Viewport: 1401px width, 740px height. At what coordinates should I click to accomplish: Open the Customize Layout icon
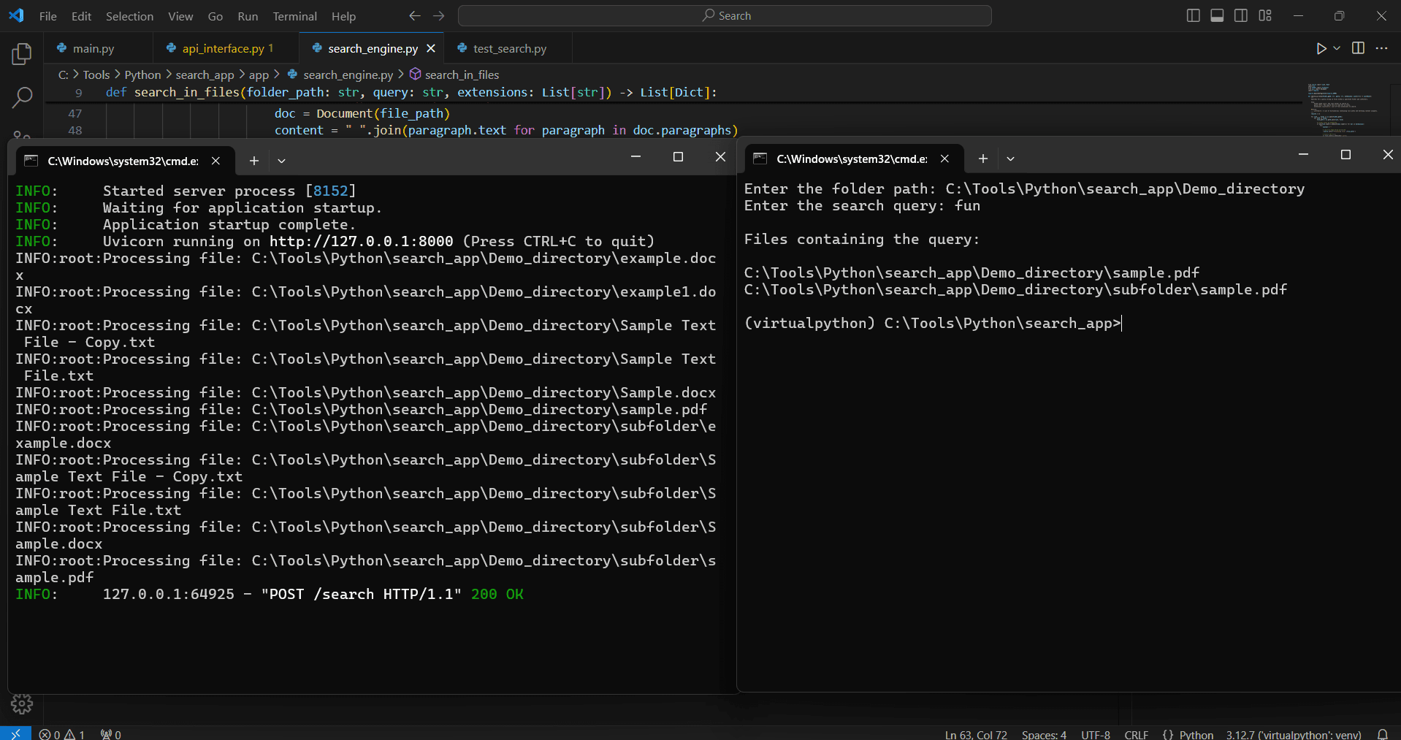[1265, 15]
